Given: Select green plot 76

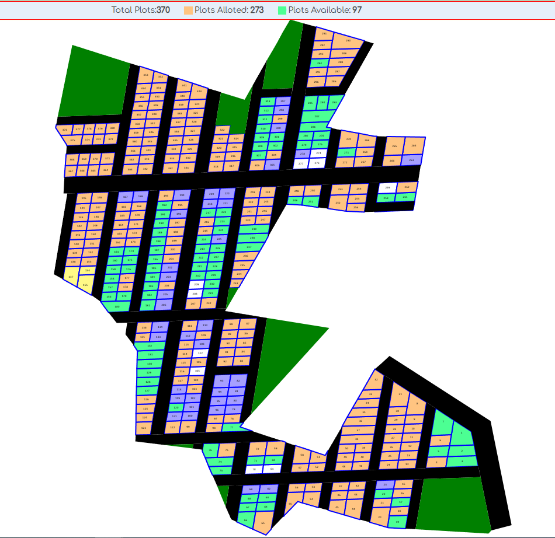Looking at the screenshot, I should (x=210, y=450).
